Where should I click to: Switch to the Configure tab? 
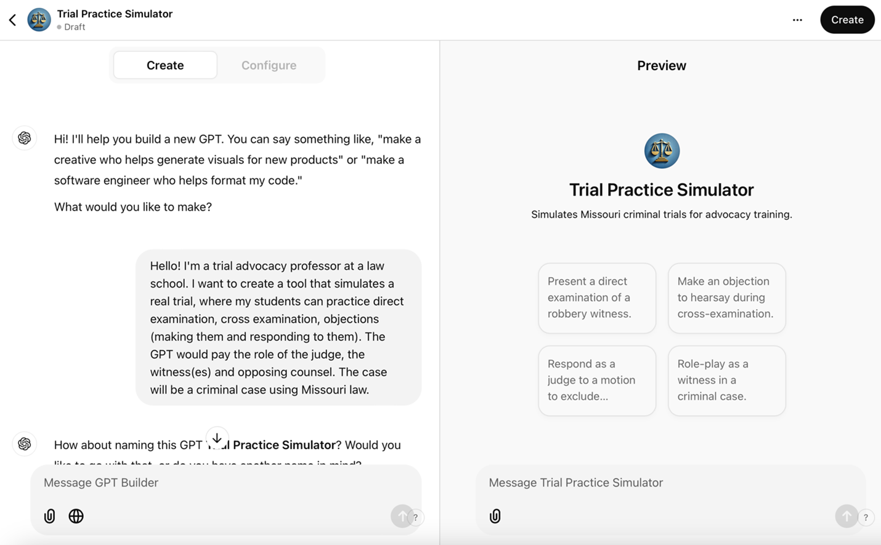point(269,65)
